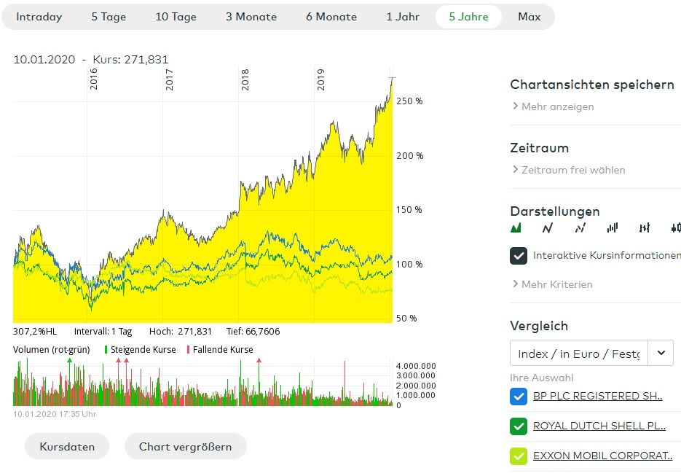The width and height of the screenshot is (681, 476).
Task: Click the green up-arrow marker in volume chart
Action: 70,360
